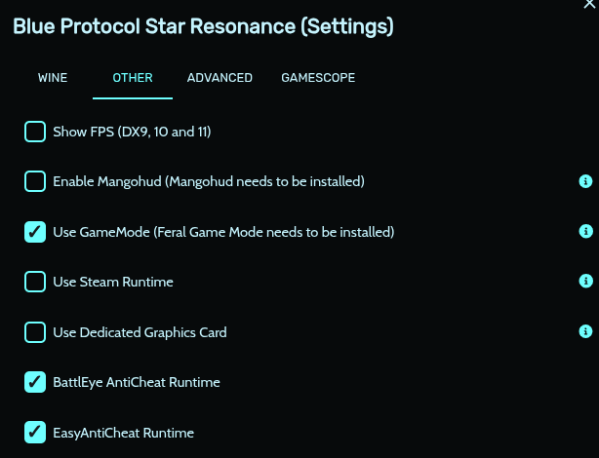Go to the GAMESCOPE tab
This screenshot has width=599, height=458.
318,78
